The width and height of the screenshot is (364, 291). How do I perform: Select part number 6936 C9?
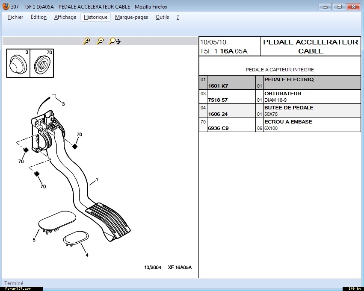click(218, 128)
